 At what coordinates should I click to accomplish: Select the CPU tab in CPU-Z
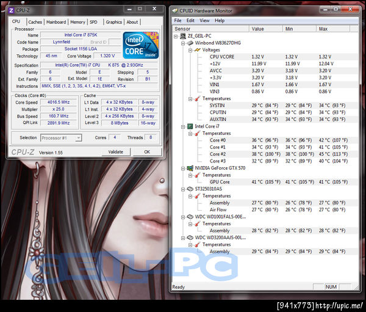click(16, 21)
